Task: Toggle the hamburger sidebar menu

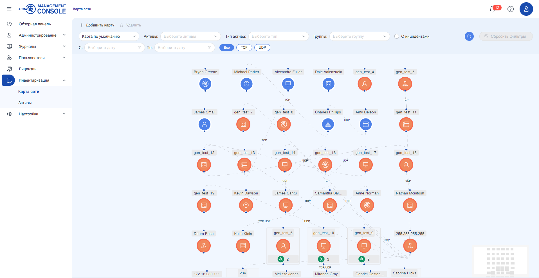Action: [x=9, y=9]
